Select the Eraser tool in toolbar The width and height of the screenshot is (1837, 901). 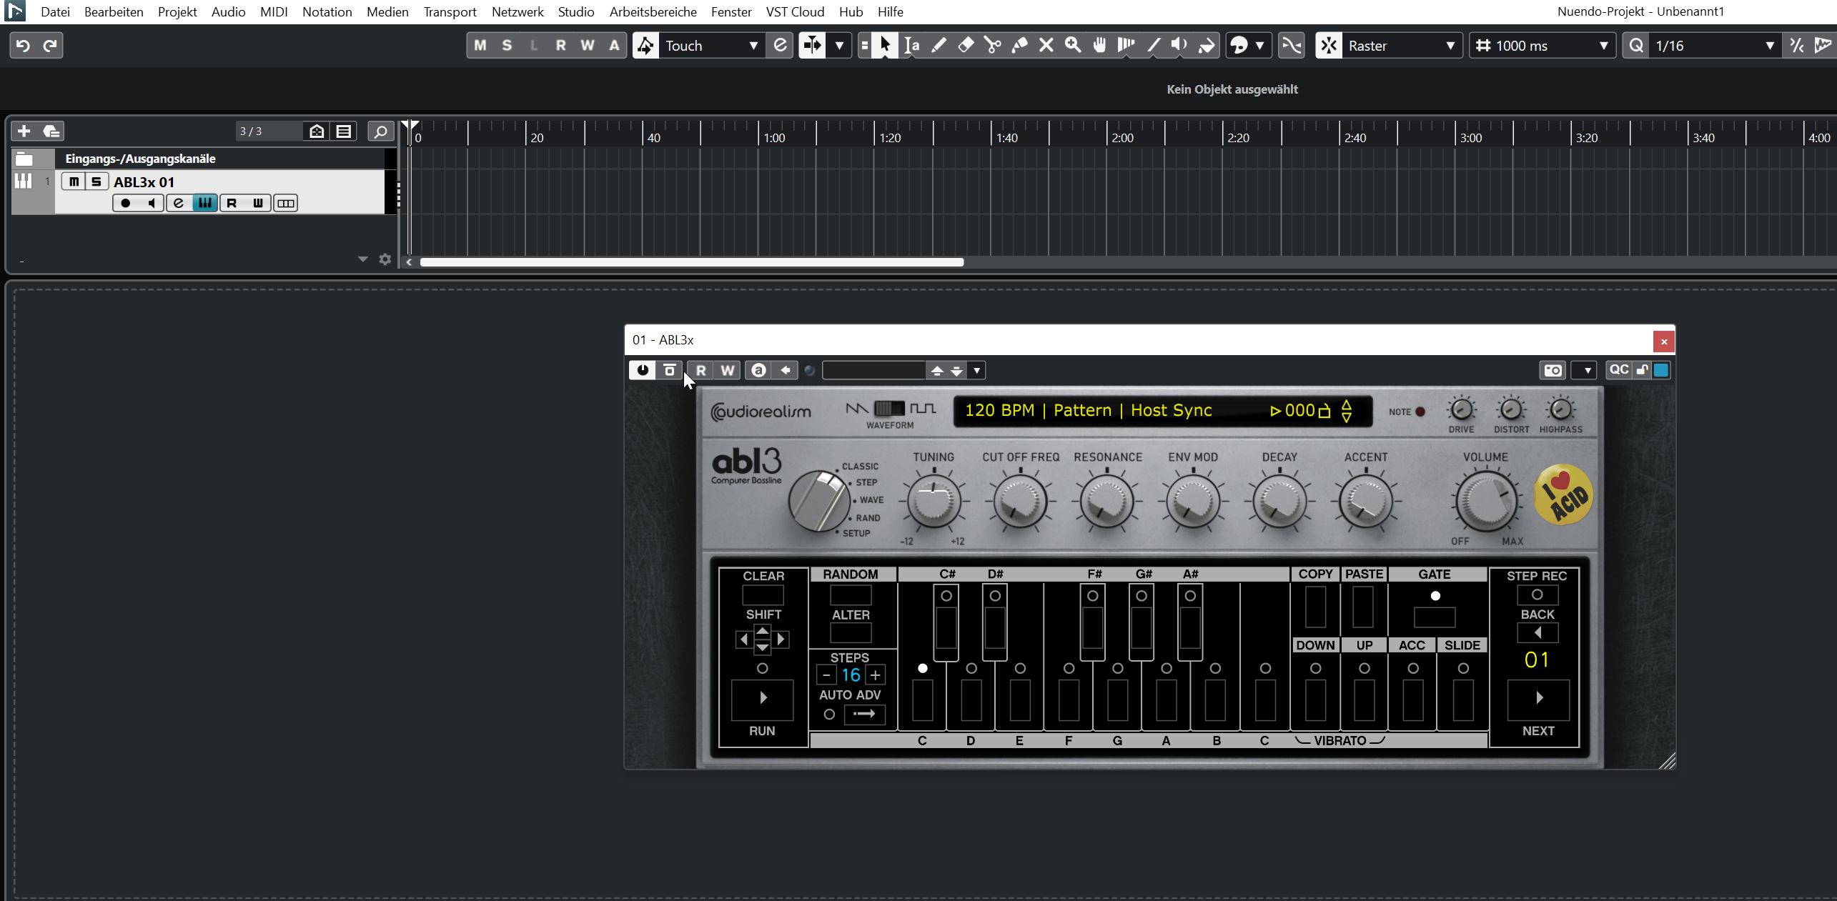966,46
